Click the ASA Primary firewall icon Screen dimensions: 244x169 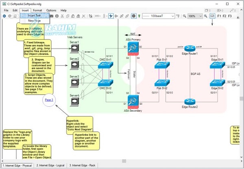click(133, 49)
